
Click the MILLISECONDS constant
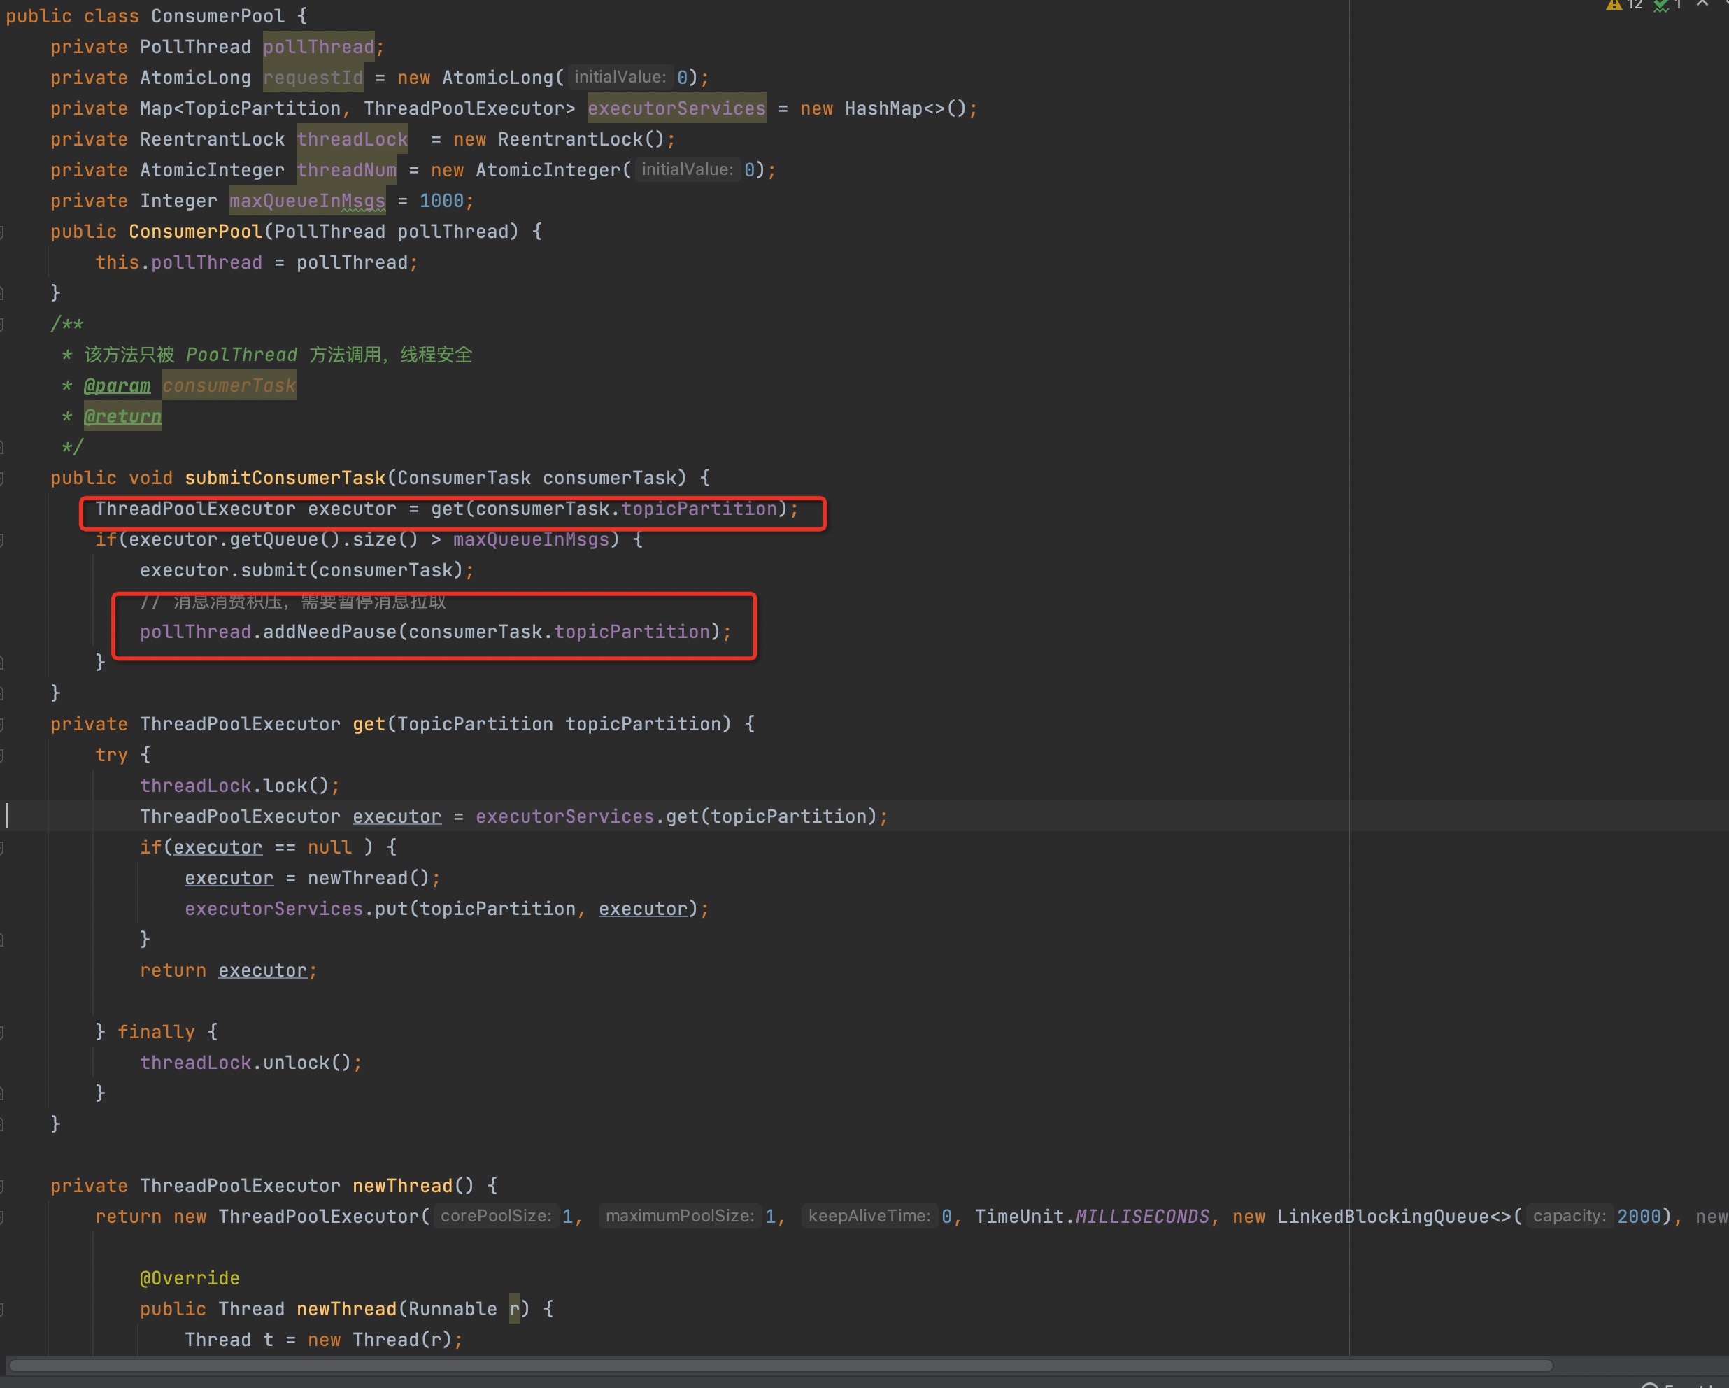(x=1141, y=1217)
